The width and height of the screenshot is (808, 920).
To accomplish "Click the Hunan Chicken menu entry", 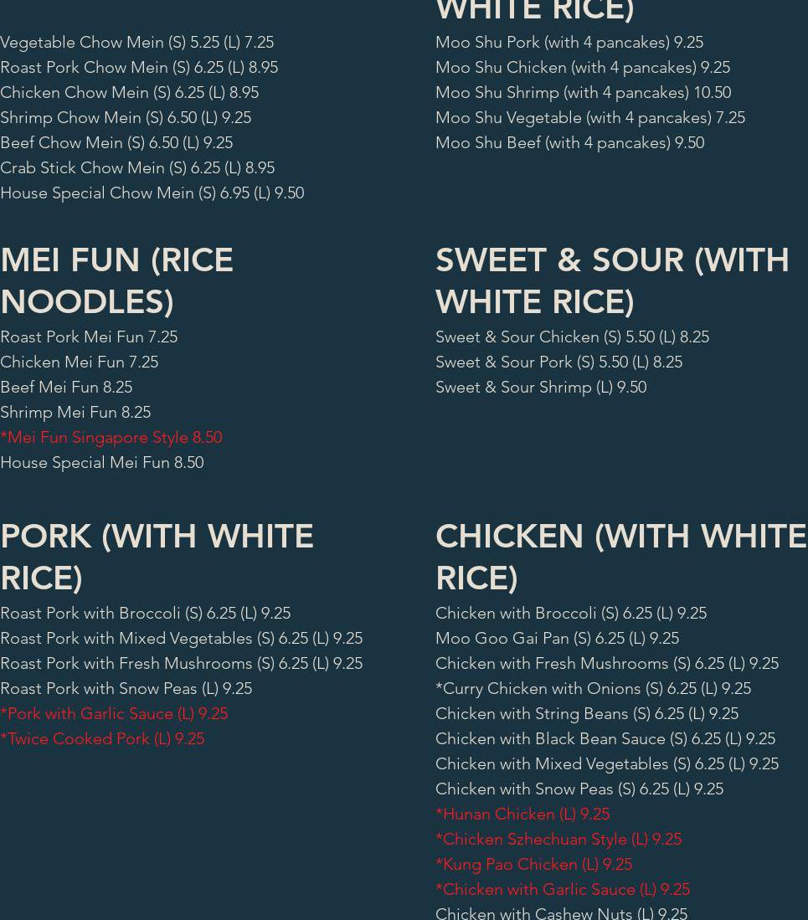I will pyautogui.click(x=522, y=815).
